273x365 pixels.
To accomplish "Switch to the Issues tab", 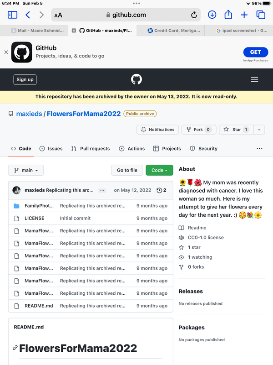I will [51, 149].
